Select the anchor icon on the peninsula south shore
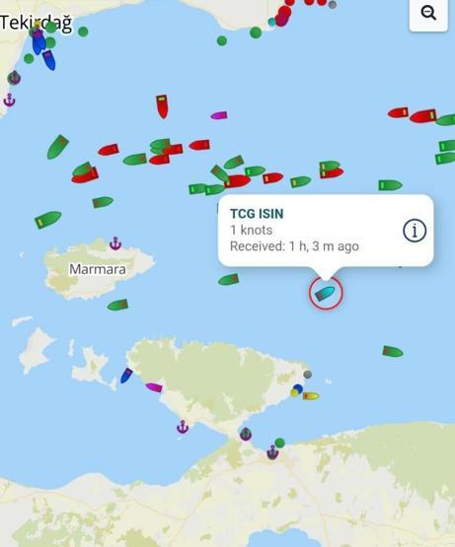The image size is (455, 547). pos(183,427)
